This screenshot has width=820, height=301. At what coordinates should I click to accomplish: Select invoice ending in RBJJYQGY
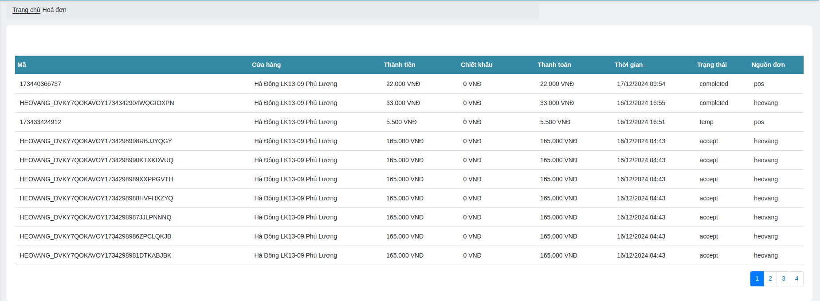(96, 141)
